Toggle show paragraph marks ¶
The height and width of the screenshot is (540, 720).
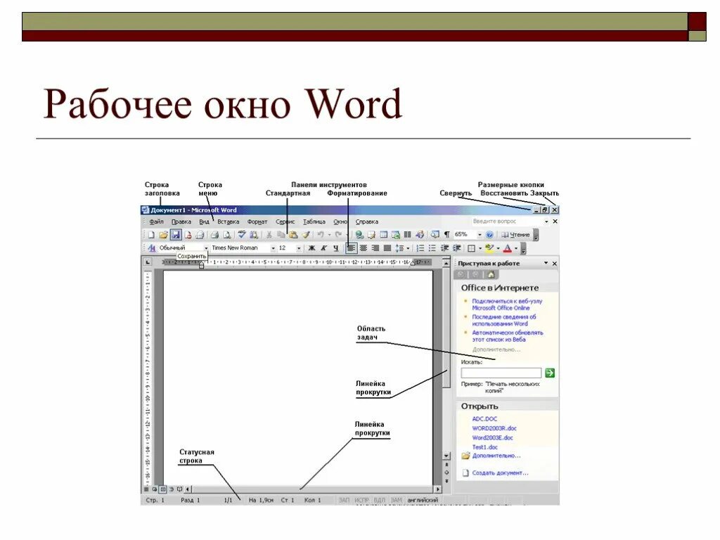446,235
